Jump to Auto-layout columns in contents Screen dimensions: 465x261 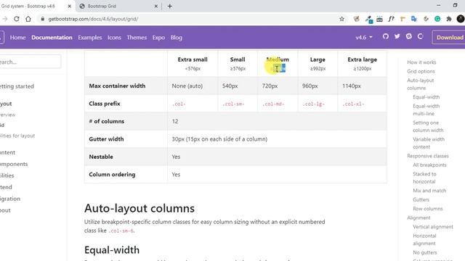tap(420, 84)
